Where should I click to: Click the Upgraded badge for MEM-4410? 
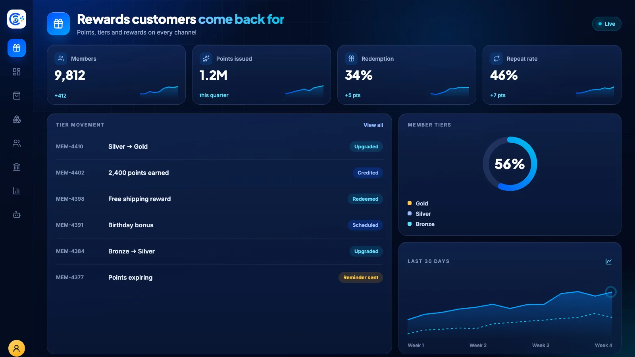click(366, 146)
